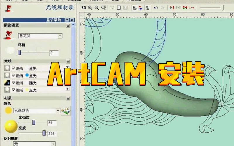Select the previous zoom magnifier icon
Image resolution: width=234 pixels, height=146 pixels.
104,8
